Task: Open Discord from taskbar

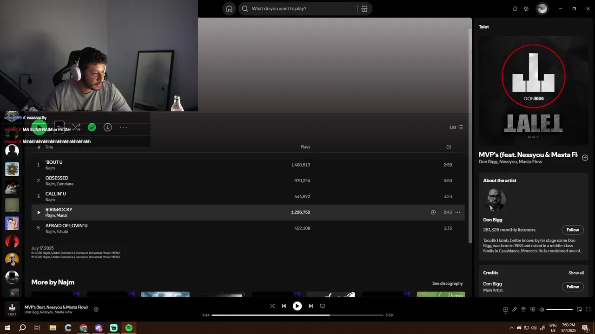Action: (x=99, y=328)
